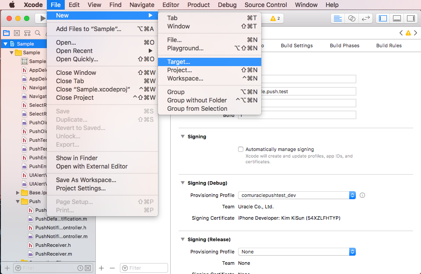Screen dimensions: 421x274
Task: Choose Group without Folder menu item
Action: click(x=210, y=100)
